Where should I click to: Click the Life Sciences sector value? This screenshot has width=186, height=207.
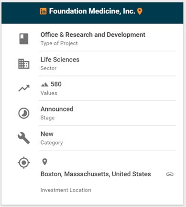[x=60, y=60]
